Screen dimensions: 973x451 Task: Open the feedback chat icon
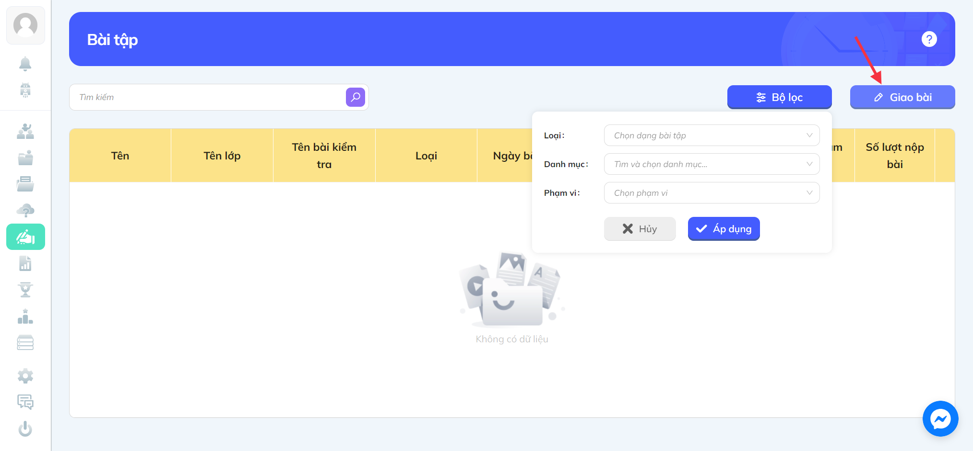pos(25,402)
